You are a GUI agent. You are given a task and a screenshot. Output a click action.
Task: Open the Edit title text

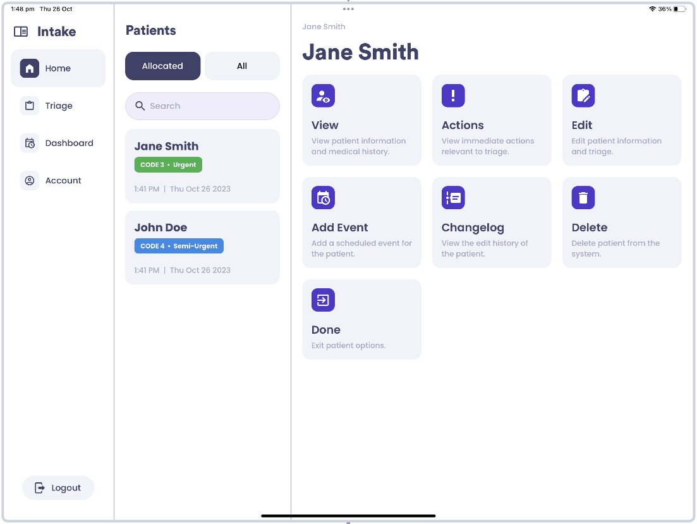(582, 125)
